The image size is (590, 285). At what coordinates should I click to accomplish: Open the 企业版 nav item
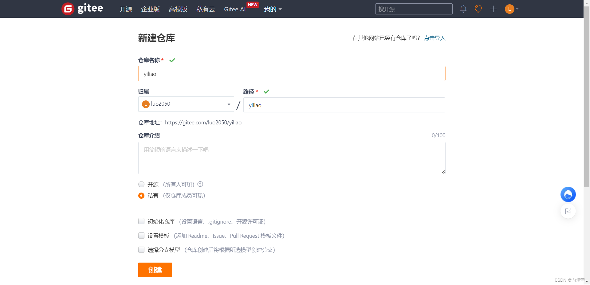151,9
